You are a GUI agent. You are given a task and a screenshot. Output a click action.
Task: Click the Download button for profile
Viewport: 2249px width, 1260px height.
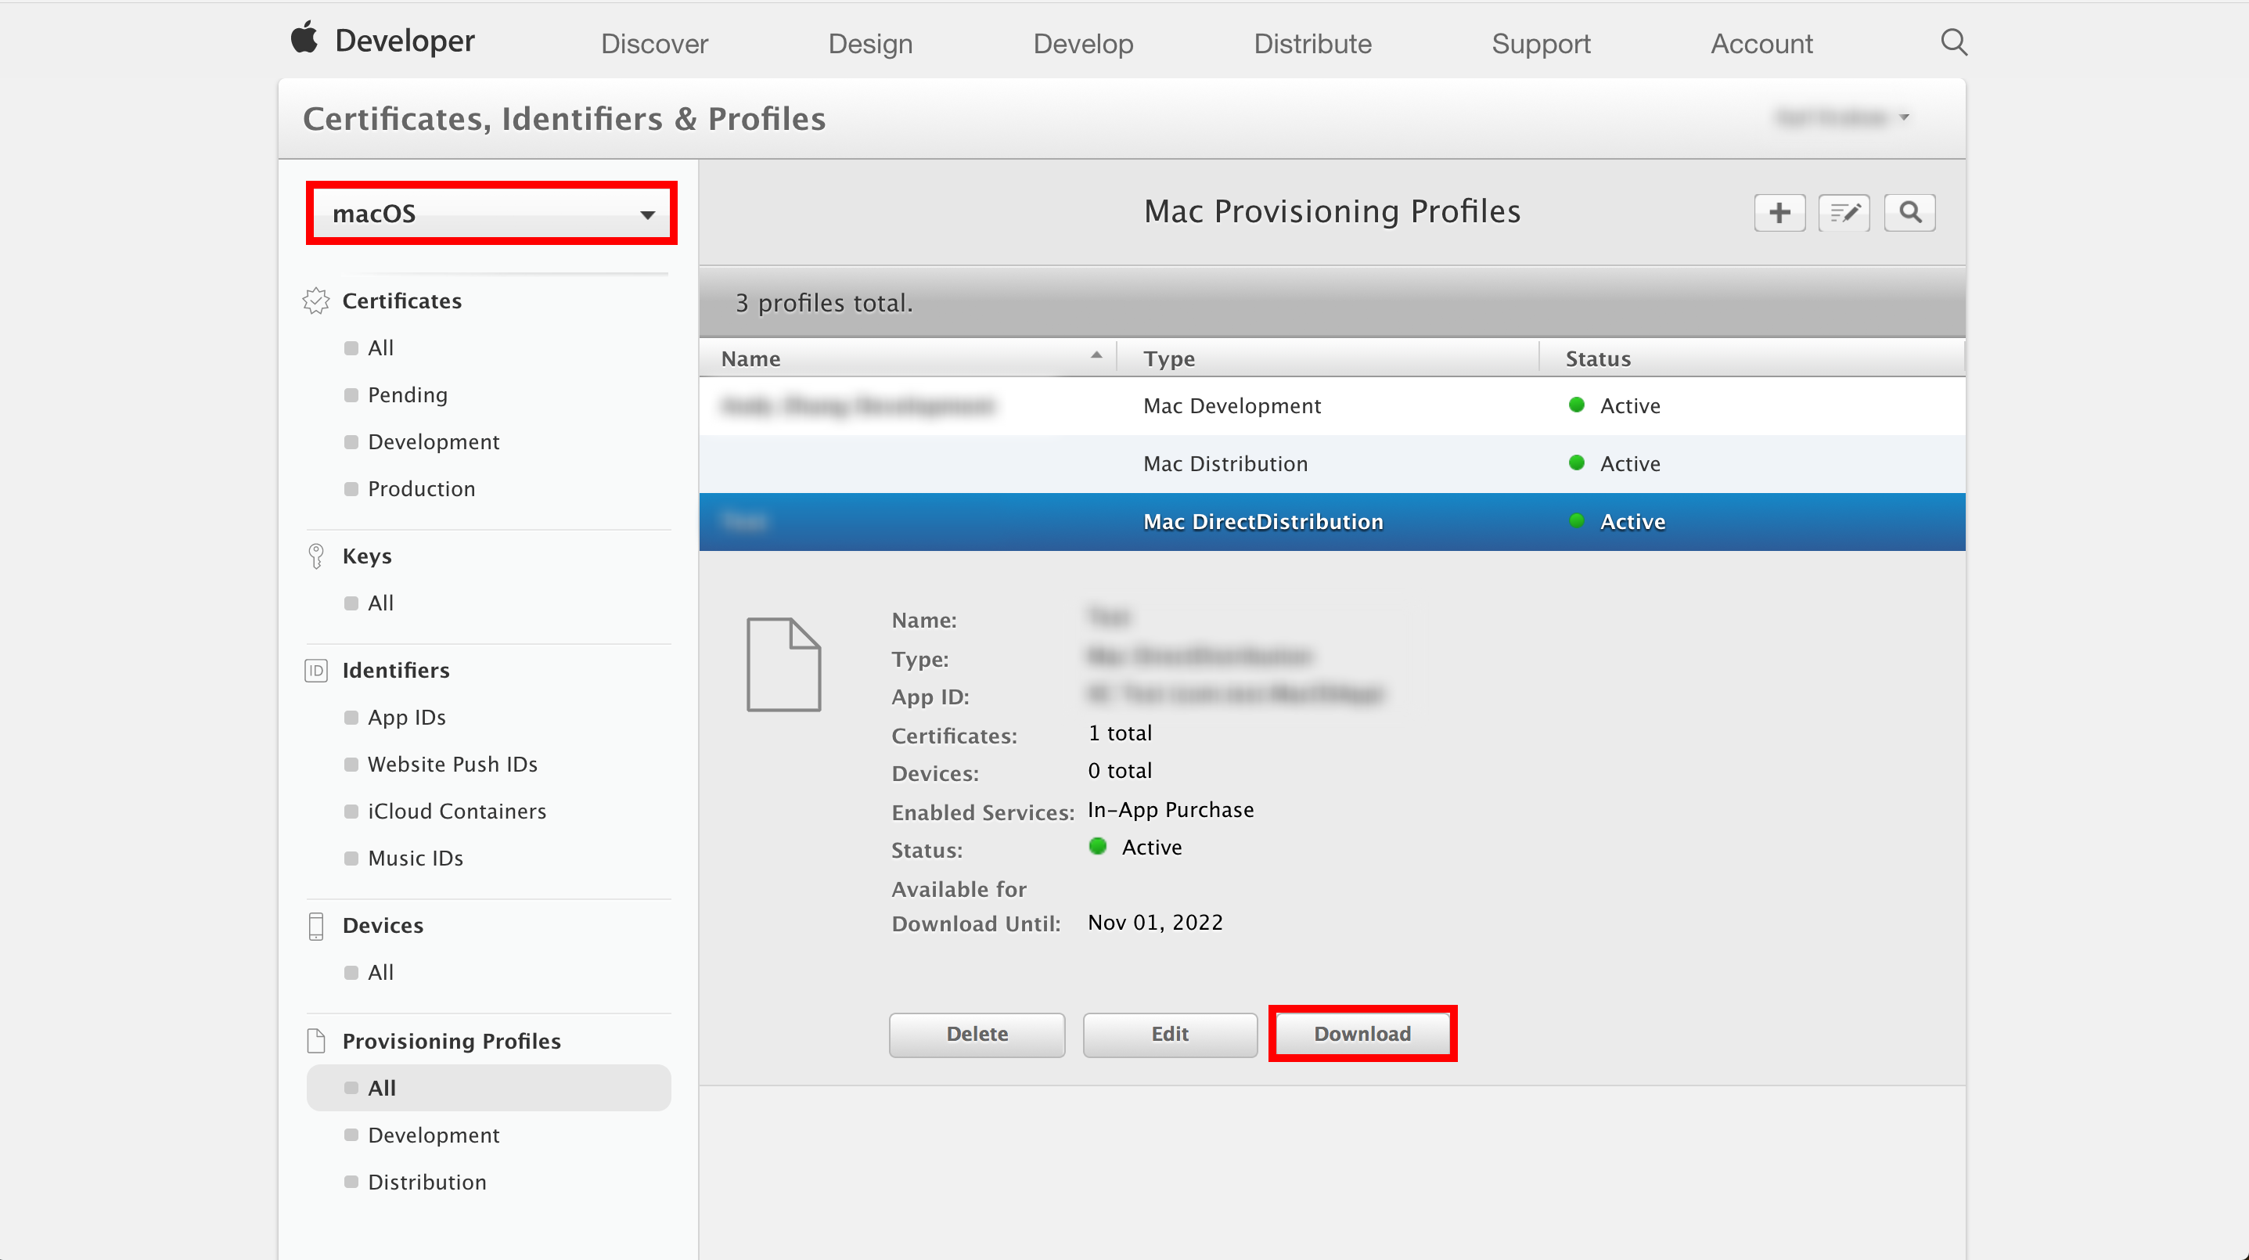click(1362, 1033)
